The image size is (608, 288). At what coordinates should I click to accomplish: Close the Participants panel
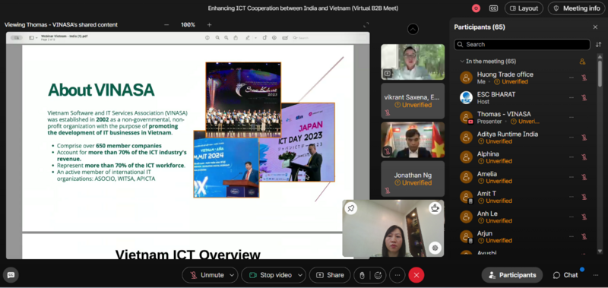595,27
